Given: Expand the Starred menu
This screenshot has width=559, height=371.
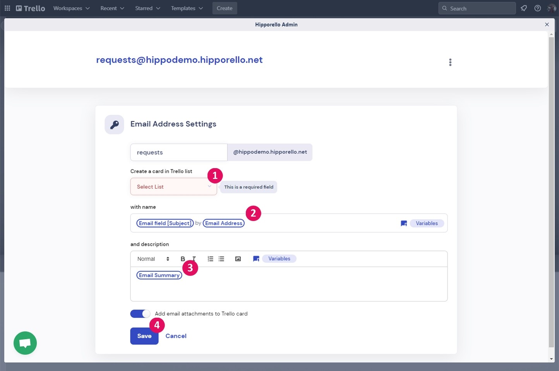Looking at the screenshot, I should 147,8.
